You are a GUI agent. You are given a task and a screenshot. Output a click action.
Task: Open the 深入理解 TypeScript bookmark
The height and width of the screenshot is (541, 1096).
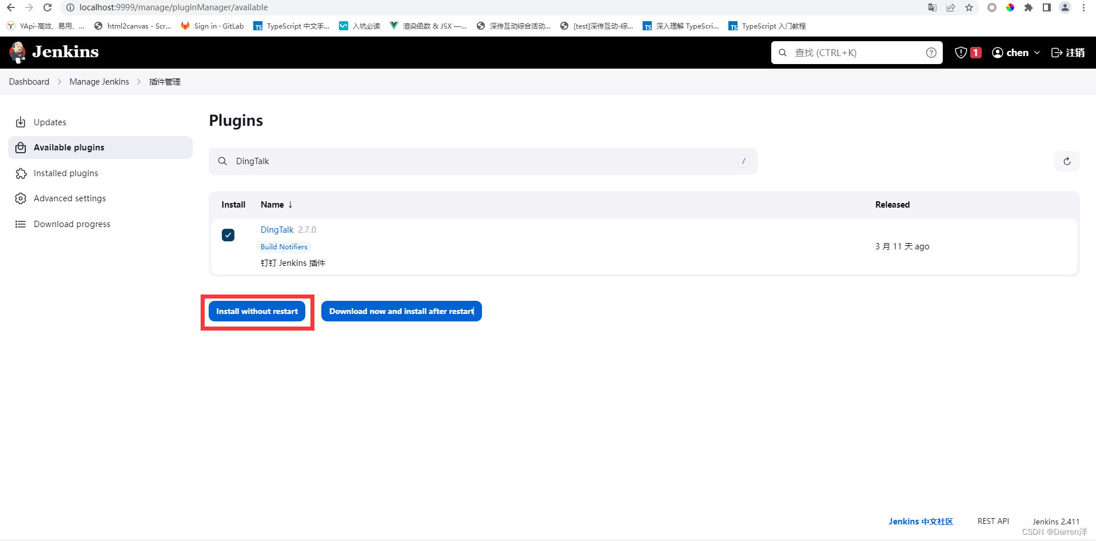[x=681, y=26]
